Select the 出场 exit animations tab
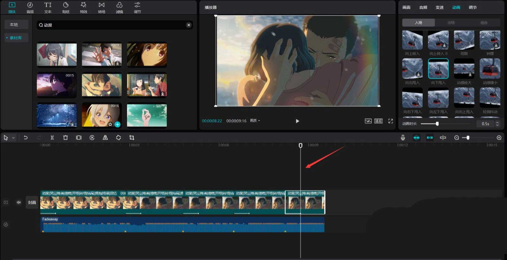This screenshot has width=507, height=260. point(451,23)
